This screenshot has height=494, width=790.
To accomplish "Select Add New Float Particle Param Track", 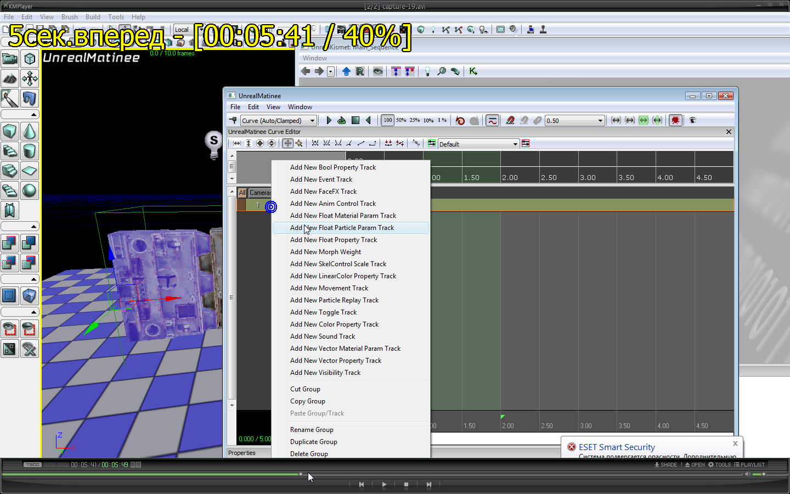I will (351, 228).
